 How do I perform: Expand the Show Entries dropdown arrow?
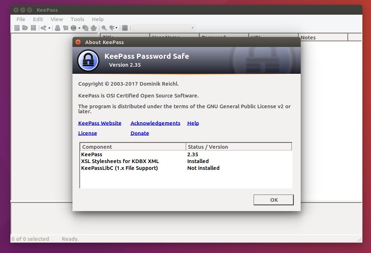tap(116, 28)
